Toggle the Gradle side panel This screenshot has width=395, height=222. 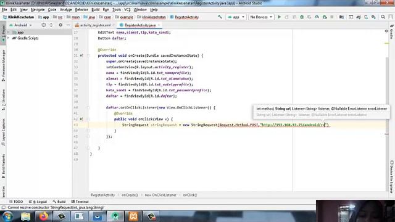point(392,32)
